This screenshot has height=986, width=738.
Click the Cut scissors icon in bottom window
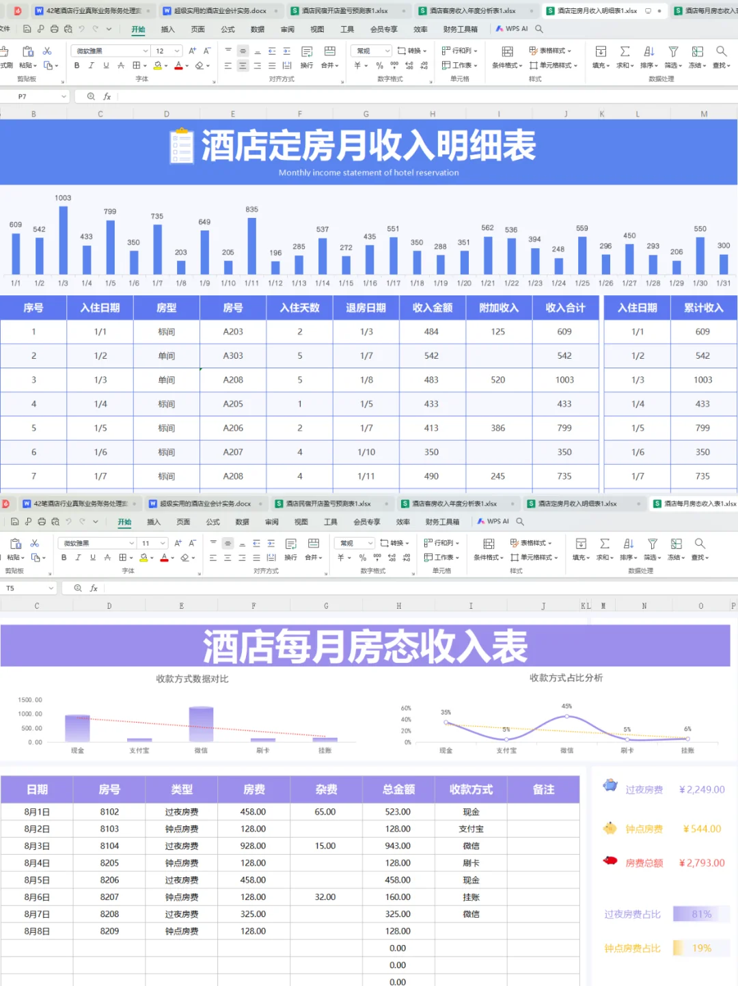pos(34,543)
